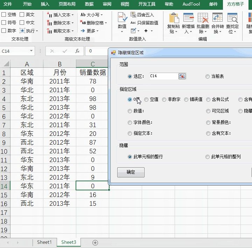The height and width of the screenshot is (248, 252).
Task: Click the plus sign tool in 数值录入
Action: click(146, 31)
